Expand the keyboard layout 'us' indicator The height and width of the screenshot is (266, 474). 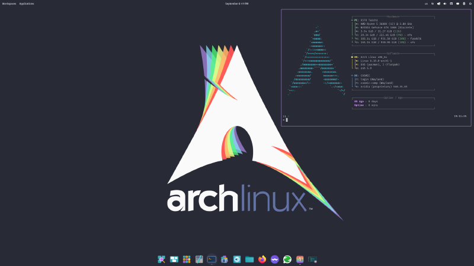[x=426, y=4]
